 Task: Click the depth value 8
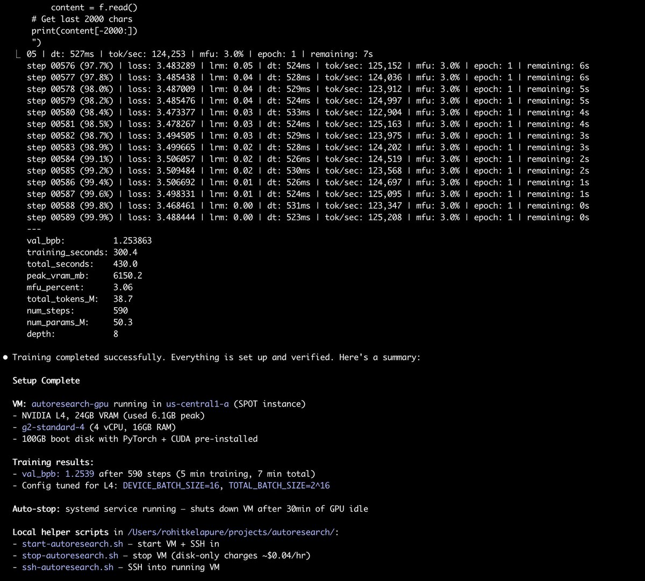pyautogui.click(x=116, y=334)
